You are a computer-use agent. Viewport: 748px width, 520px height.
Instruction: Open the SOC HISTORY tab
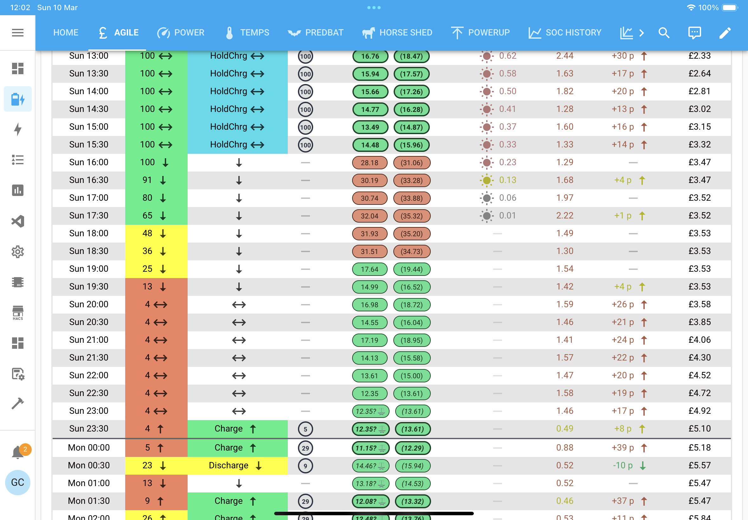pos(565,33)
